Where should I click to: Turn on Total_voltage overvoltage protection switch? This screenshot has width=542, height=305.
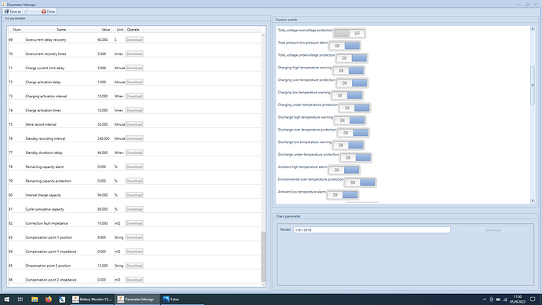(350, 34)
